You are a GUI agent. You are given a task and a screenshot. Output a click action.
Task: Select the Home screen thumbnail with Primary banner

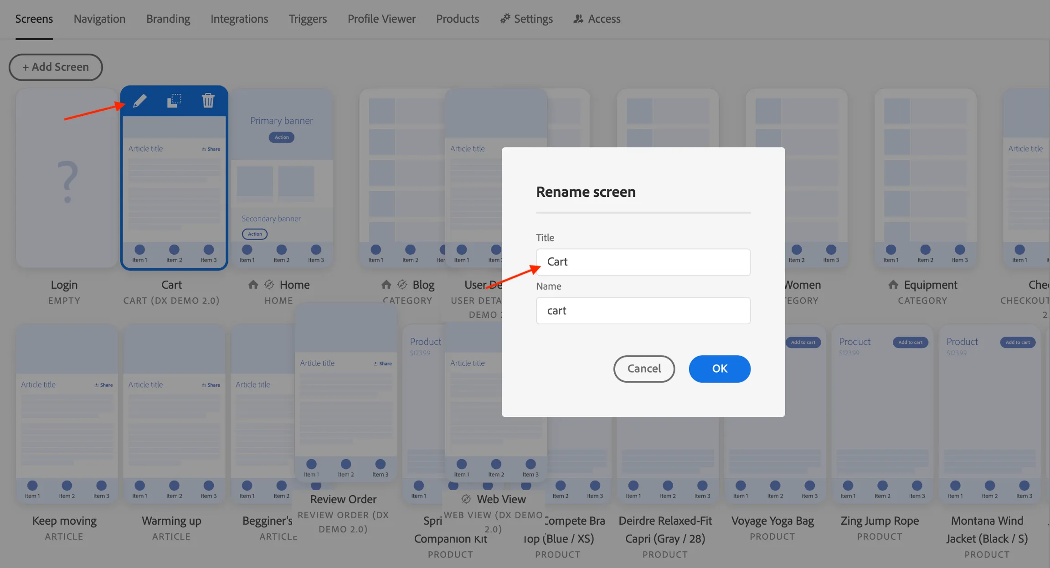[x=282, y=178]
